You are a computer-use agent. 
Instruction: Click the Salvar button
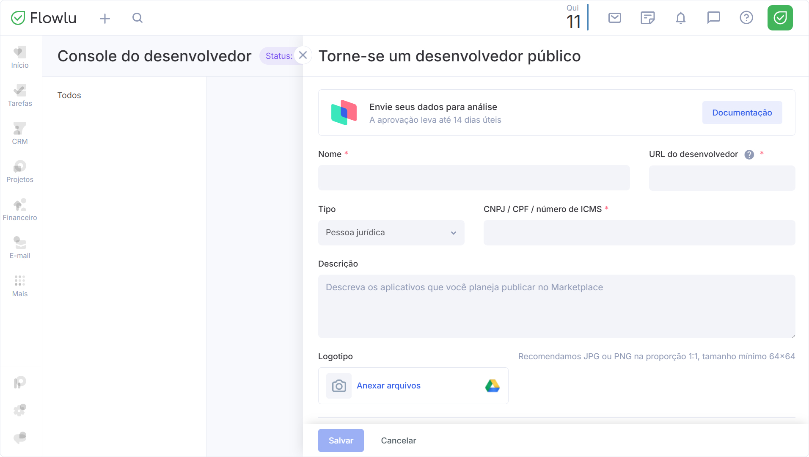pyautogui.click(x=341, y=440)
